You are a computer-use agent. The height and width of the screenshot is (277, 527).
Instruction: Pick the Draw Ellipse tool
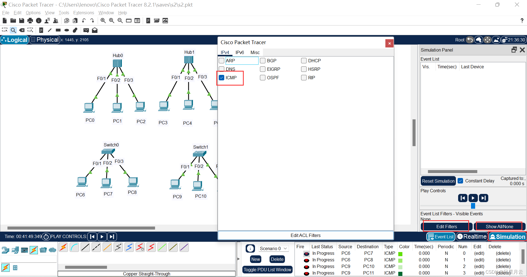point(67,30)
